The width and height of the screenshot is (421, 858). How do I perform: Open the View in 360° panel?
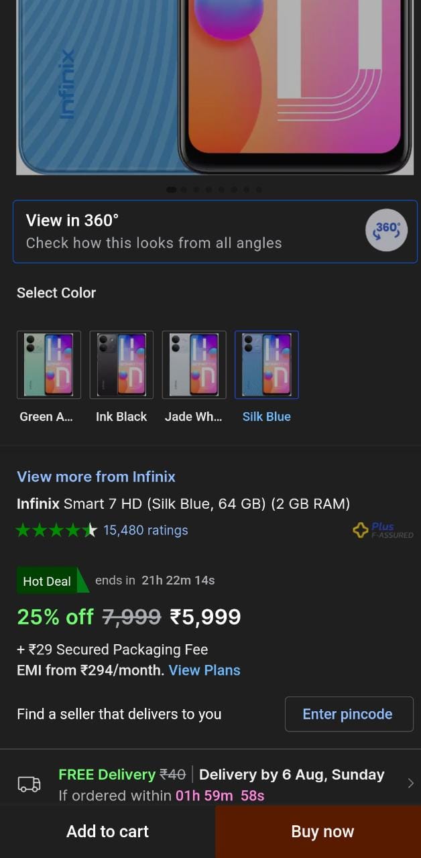coord(188,231)
